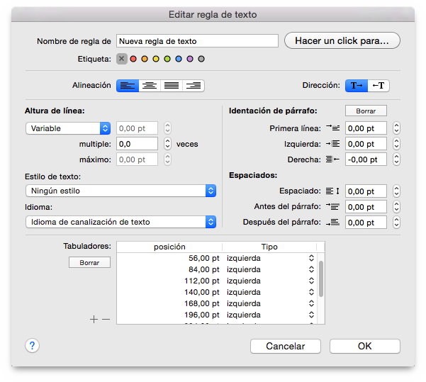Image resolution: width=426 pixels, height=382 pixels.
Task: Add a new tab stop with plus
Action: [94, 319]
